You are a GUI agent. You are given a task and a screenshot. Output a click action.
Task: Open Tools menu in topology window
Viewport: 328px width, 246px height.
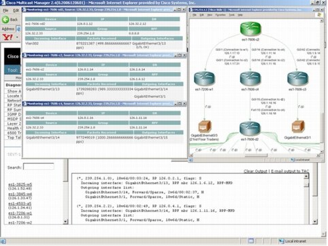[x=231, y=15]
